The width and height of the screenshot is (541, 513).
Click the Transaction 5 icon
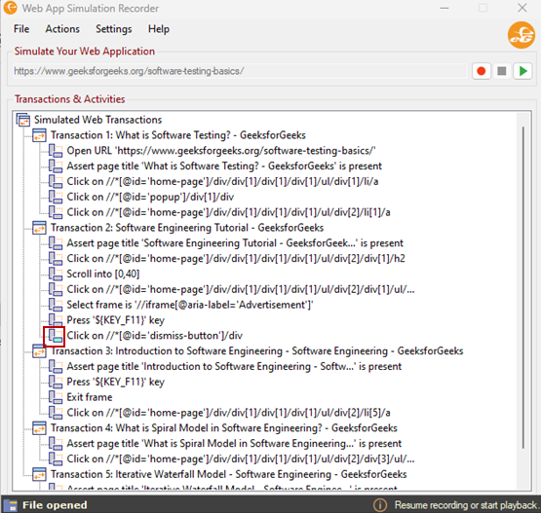coord(39,475)
